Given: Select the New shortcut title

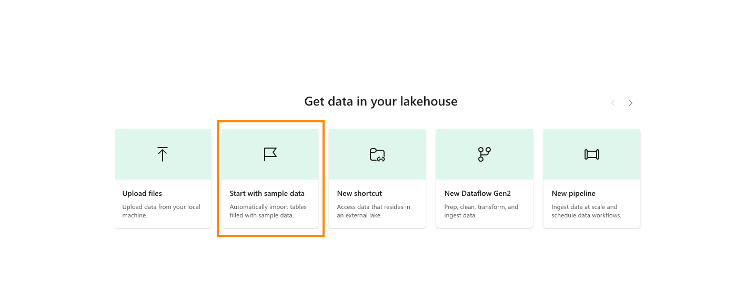Looking at the screenshot, I should point(359,193).
